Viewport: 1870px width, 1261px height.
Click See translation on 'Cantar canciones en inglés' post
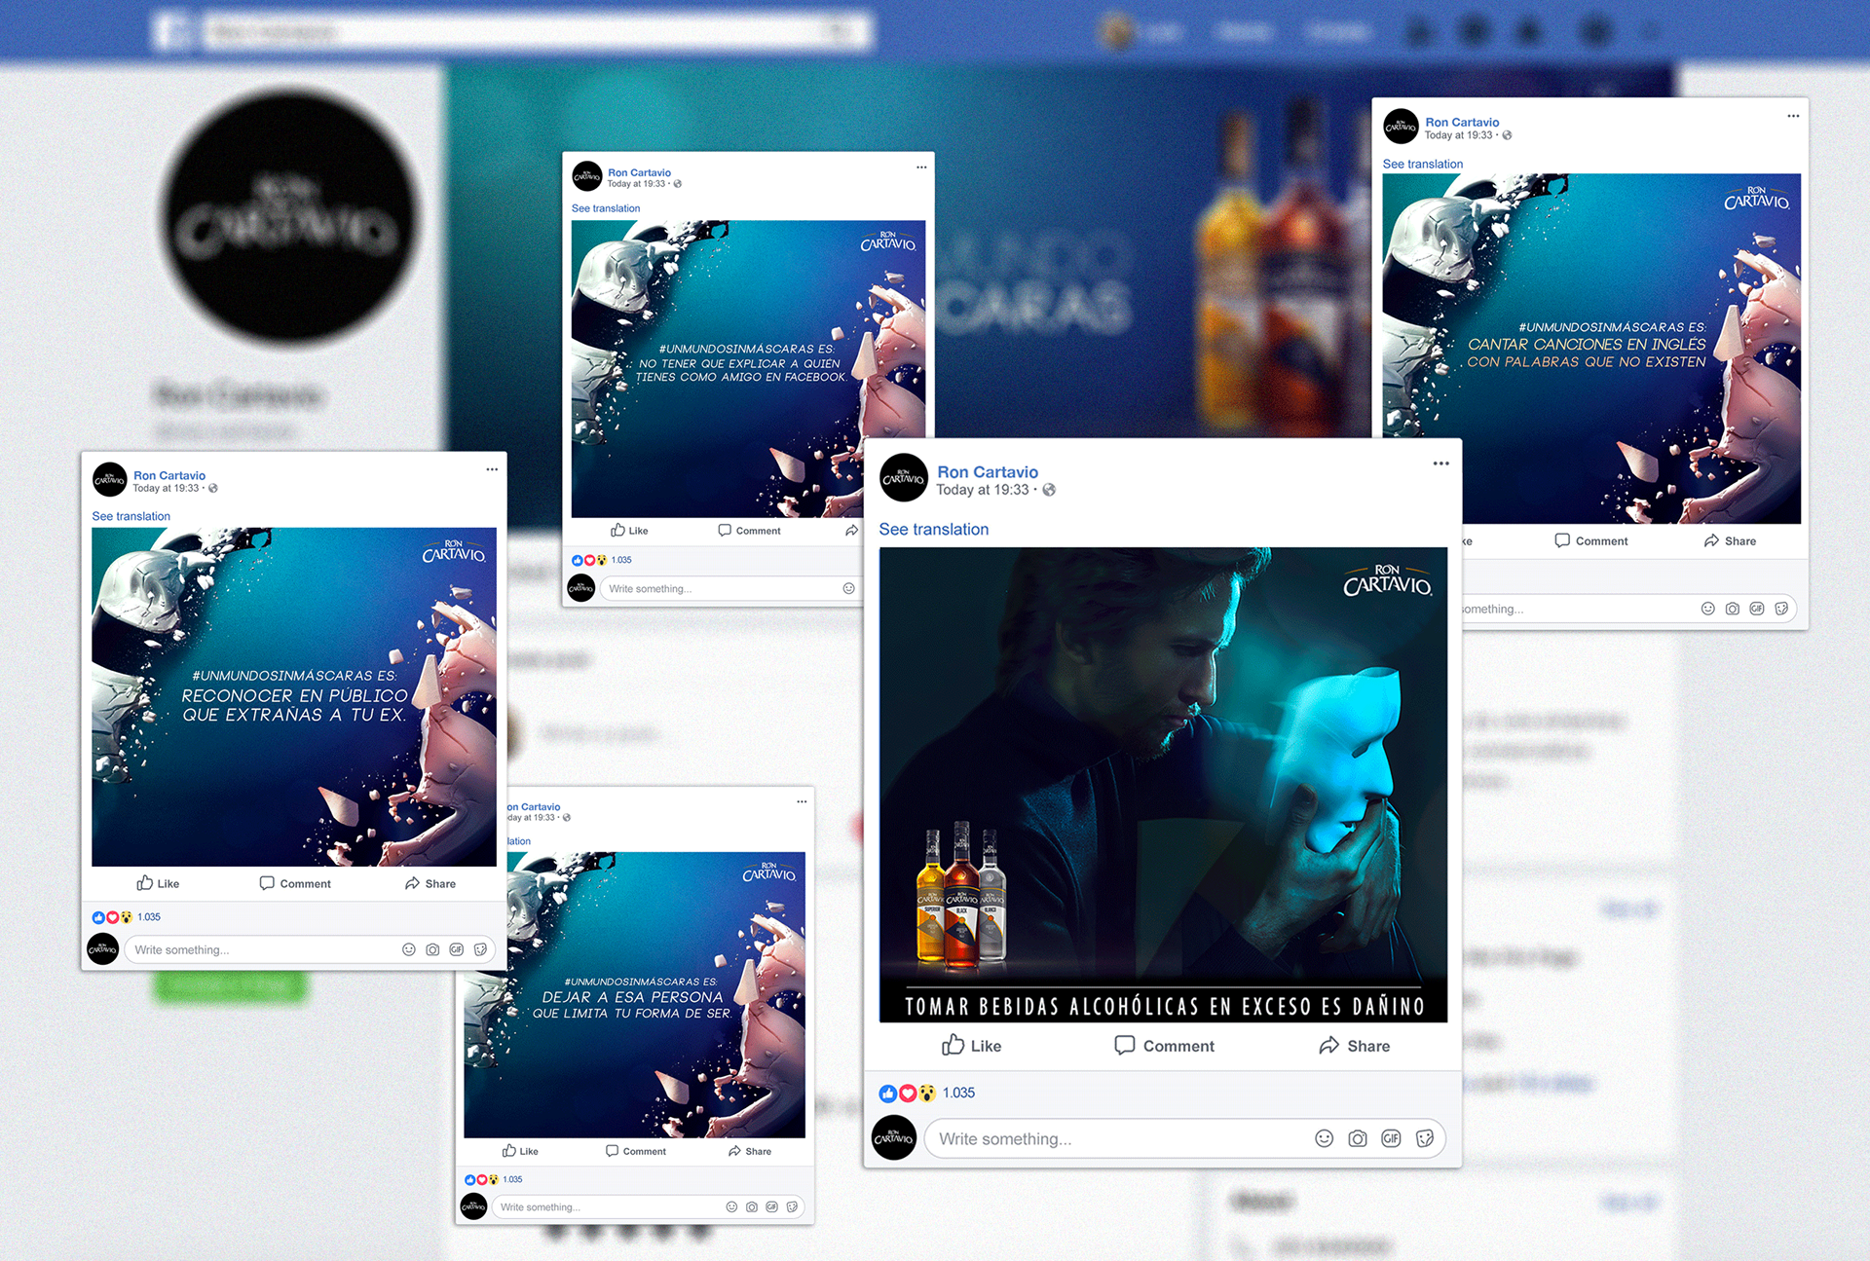pos(1423,164)
